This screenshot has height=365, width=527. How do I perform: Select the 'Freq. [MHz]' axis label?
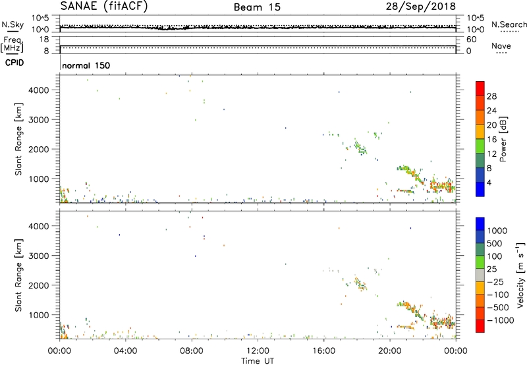click(12, 44)
